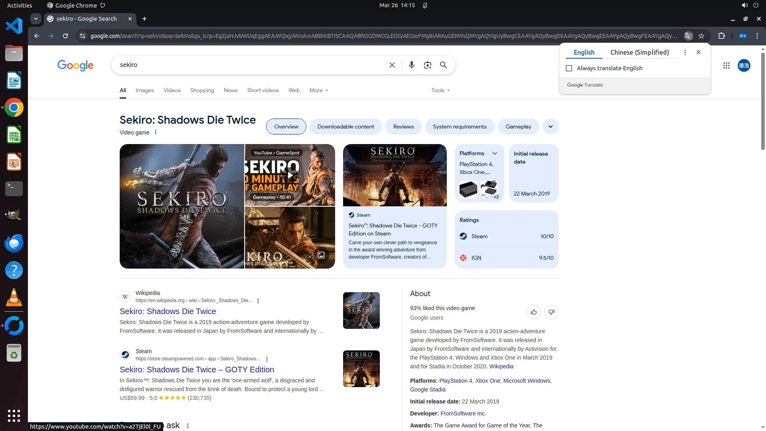Image resolution: width=766 pixels, height=431 pixels.
Task: Play the GameSpot gameplay video thumbnail
Action: 290,175
